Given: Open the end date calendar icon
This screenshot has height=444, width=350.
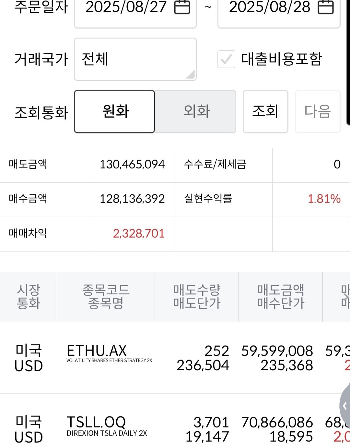Looking at the screenshot, I should point(325,7).
